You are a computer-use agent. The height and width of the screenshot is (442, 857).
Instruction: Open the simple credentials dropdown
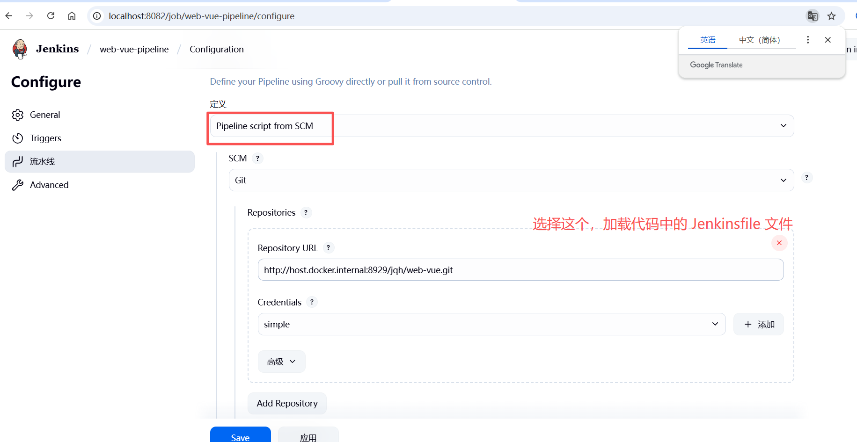point(491,324)
